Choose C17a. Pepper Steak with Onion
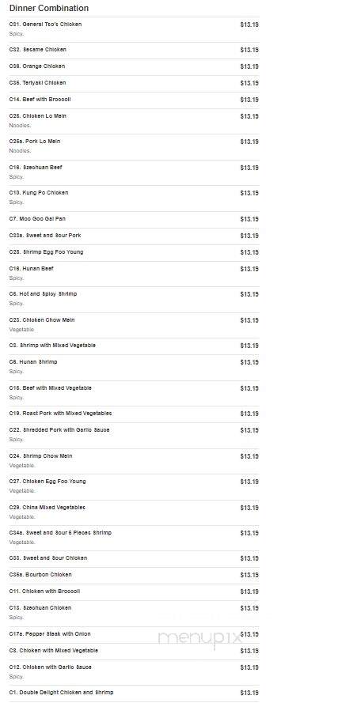The width and height of the screenshot is (342, 703). (x=135, y=634)
